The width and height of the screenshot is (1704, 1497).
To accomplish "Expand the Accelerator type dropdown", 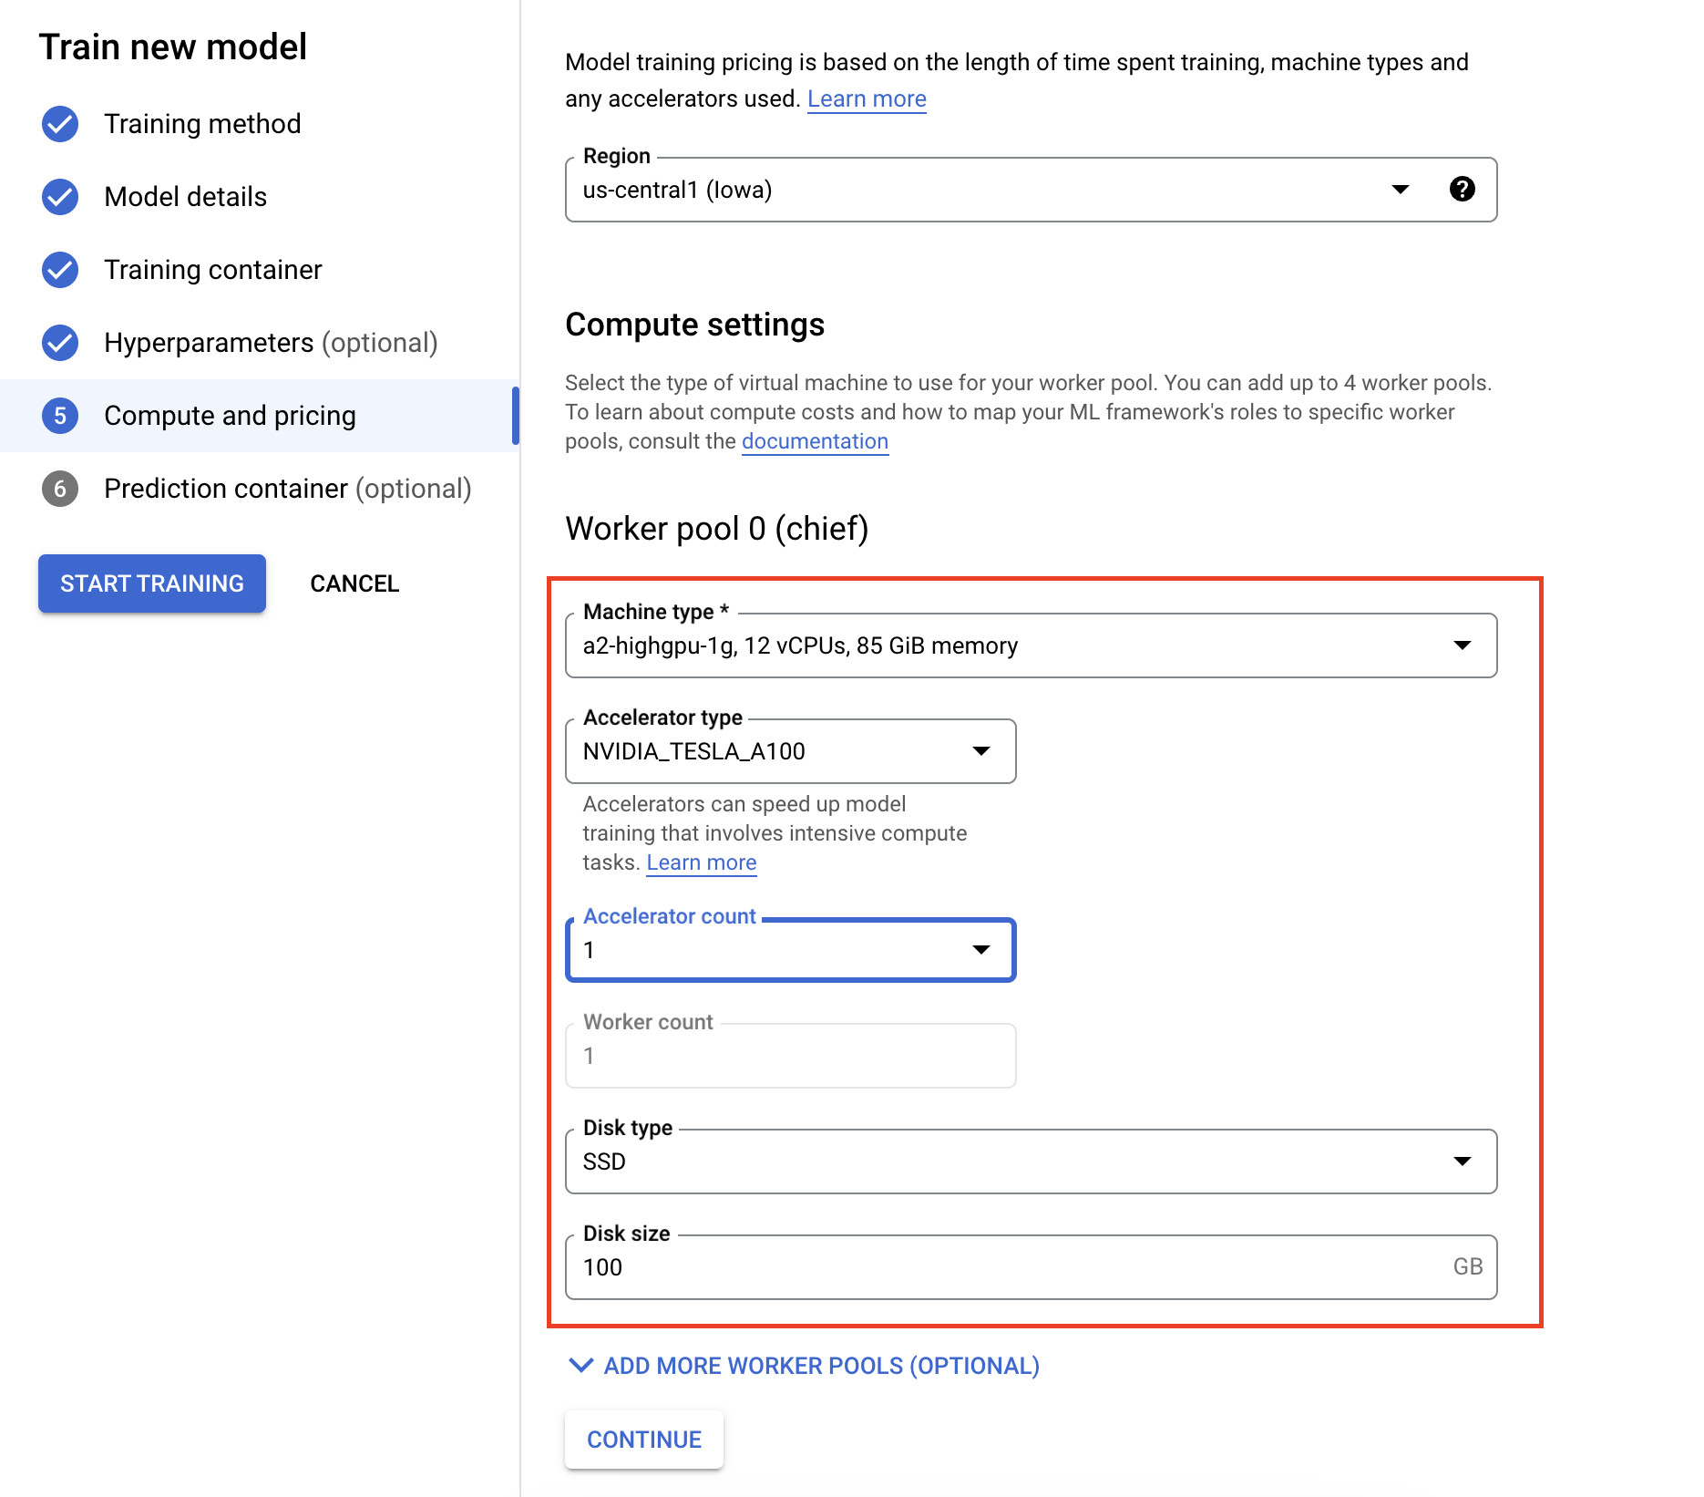I will click(x=790, y=751).
